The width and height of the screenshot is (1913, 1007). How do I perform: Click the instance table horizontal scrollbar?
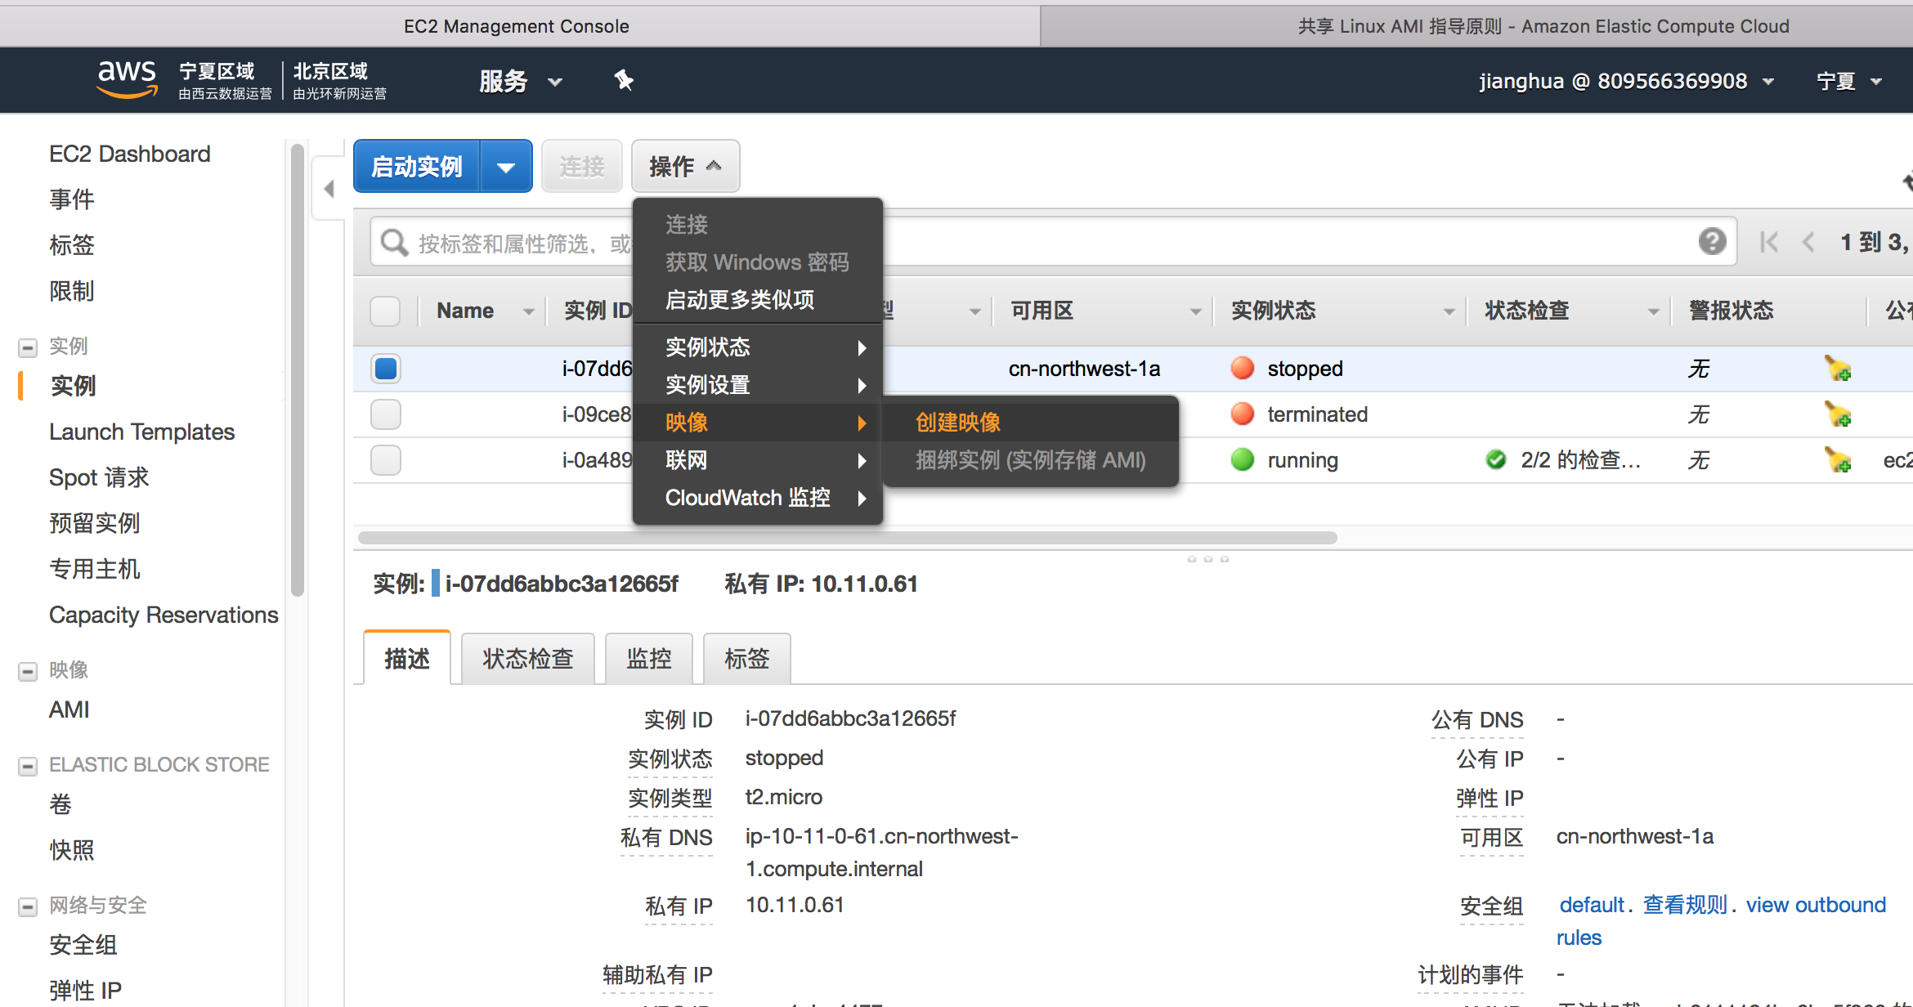point(847,538)
